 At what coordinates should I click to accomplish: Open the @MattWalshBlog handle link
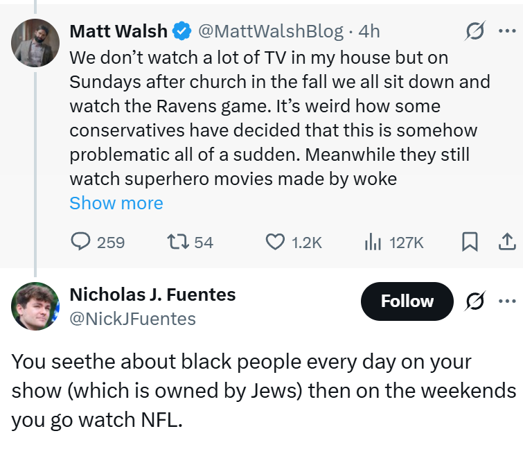tap(271, 31)
